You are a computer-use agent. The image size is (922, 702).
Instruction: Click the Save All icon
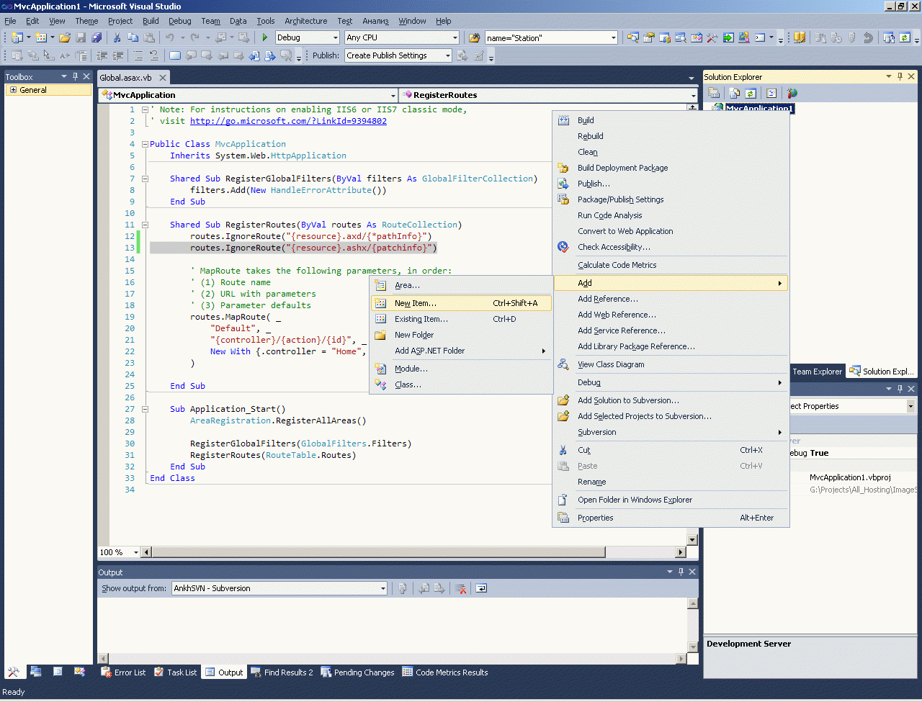[x=97, y=37]
